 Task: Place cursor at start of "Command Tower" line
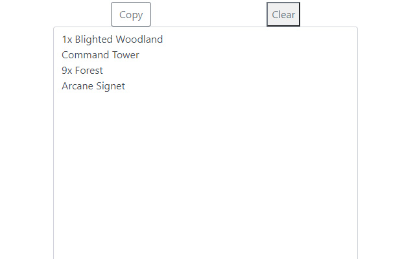(x=62, y=55)
